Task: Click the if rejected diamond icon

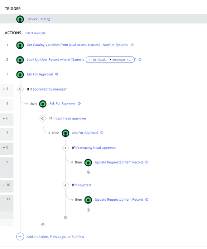Action: [x=66, y=185]
